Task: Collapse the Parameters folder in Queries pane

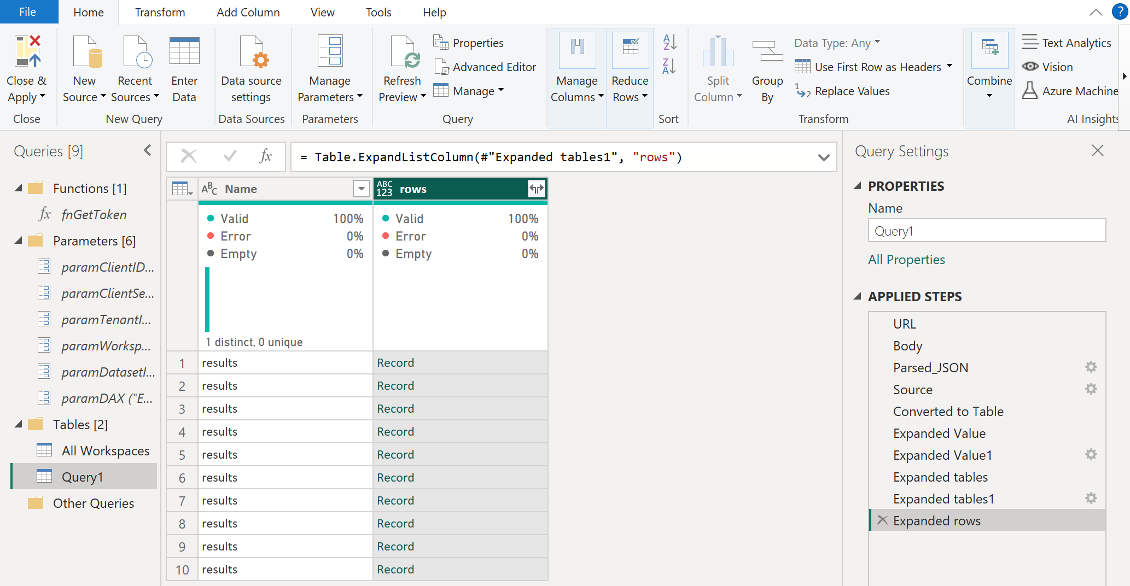Action: click(18, 241)
